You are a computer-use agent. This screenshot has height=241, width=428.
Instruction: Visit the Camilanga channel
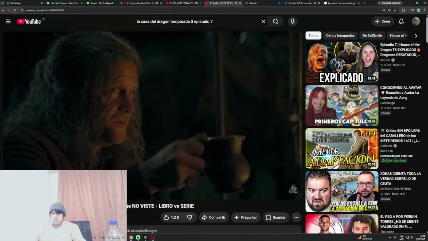(x=388, y=103)
